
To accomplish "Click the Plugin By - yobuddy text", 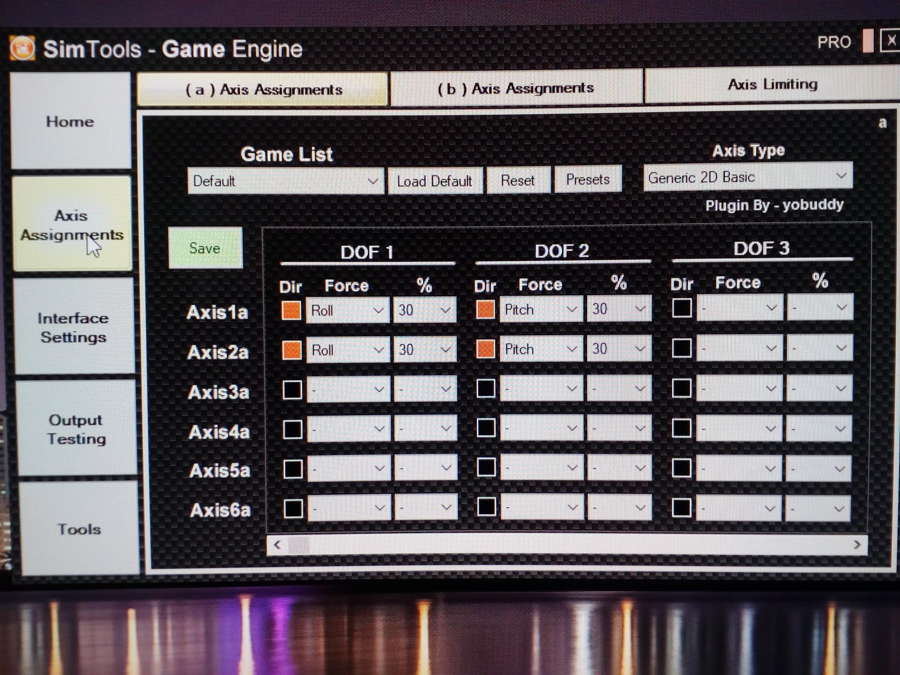I will [x=775, y=205].
